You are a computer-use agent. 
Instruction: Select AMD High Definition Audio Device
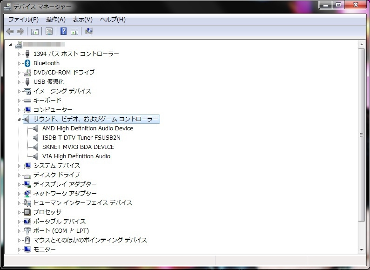tap(87, 128)
